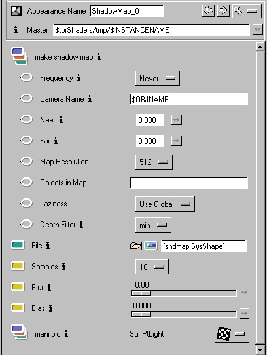Click the info icon beside Depth Filter
This screenshot has height=355, width=267.
81,225
